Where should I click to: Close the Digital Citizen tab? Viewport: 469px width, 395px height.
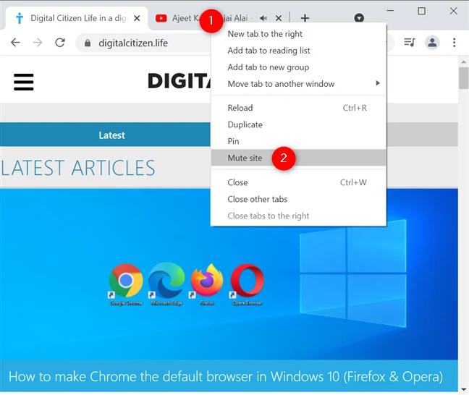(x=137, y=18)
